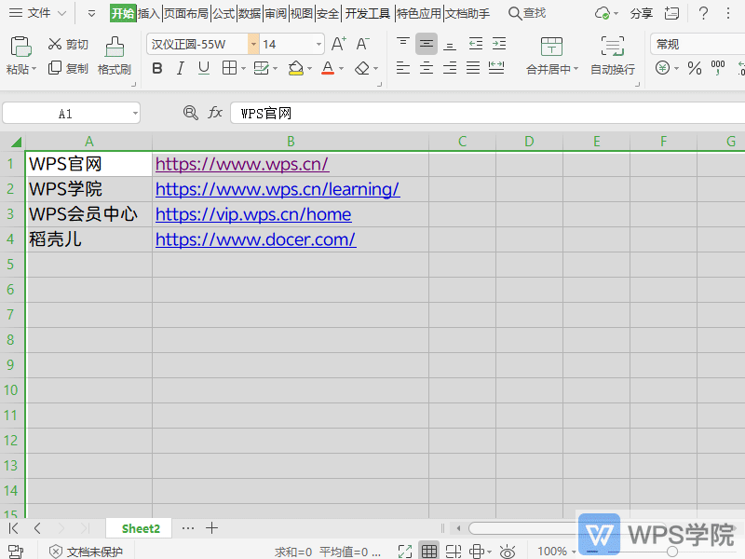Toggle bold formatting

pyautogui.click(x=156, y=68)
